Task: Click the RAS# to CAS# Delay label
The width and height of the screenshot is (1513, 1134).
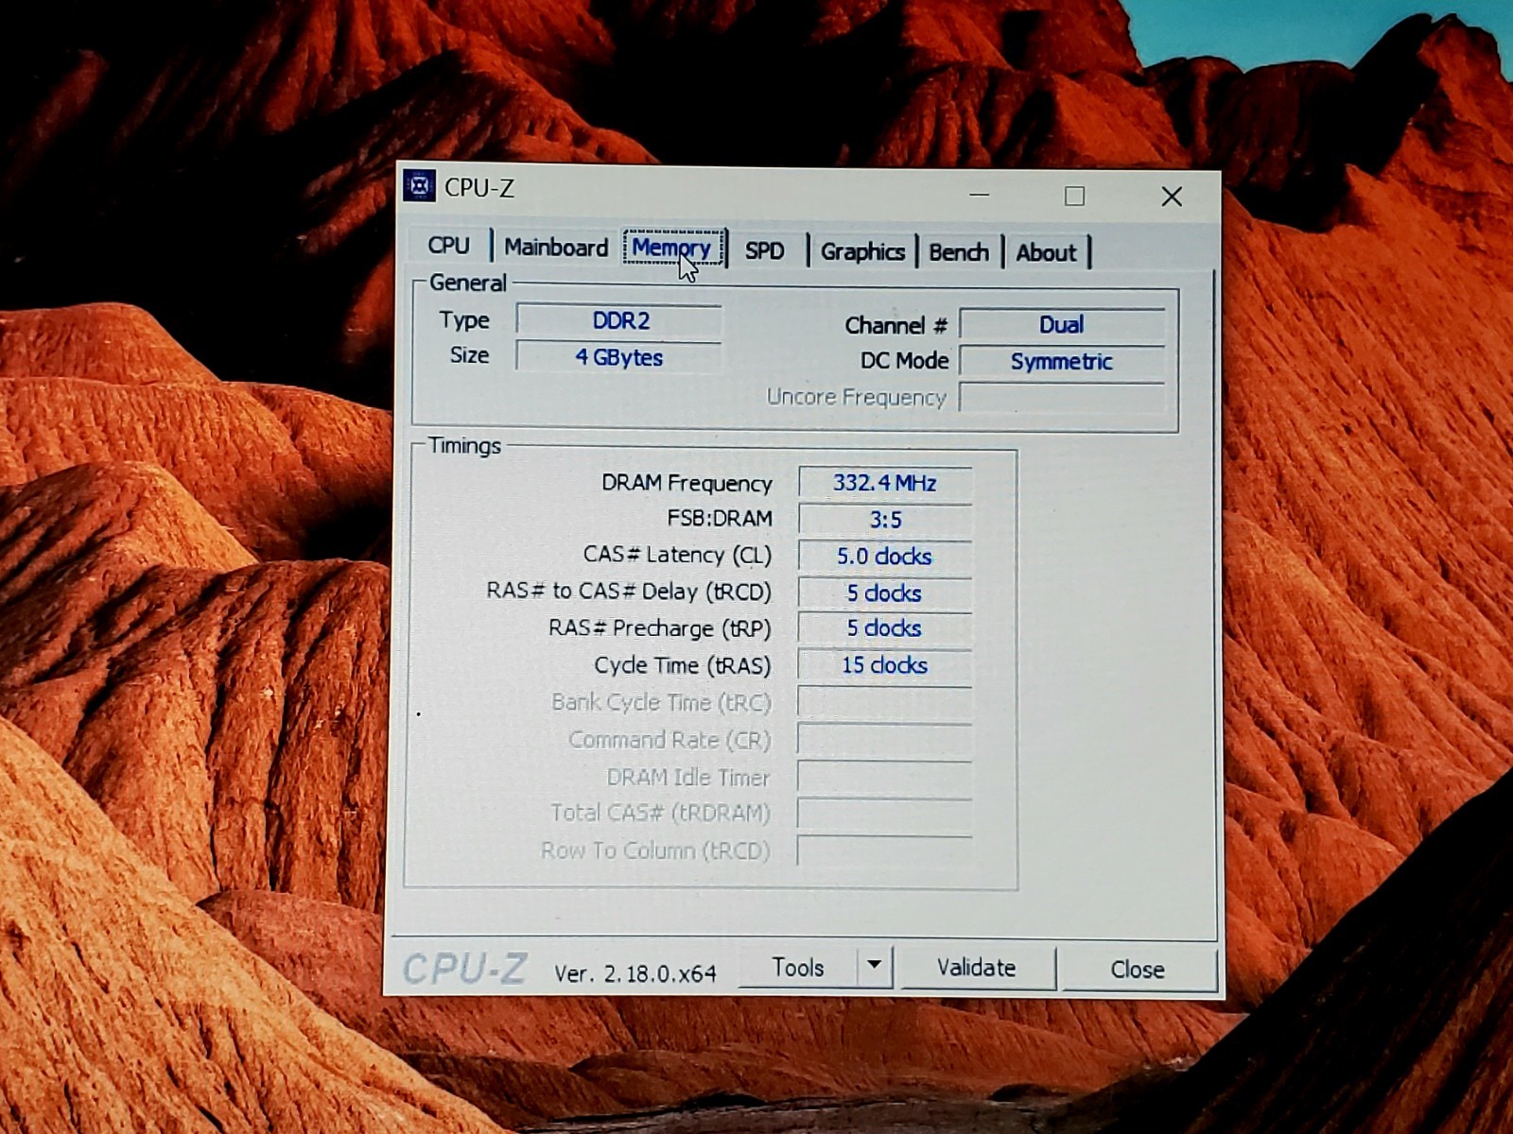Action: (629, 592)
